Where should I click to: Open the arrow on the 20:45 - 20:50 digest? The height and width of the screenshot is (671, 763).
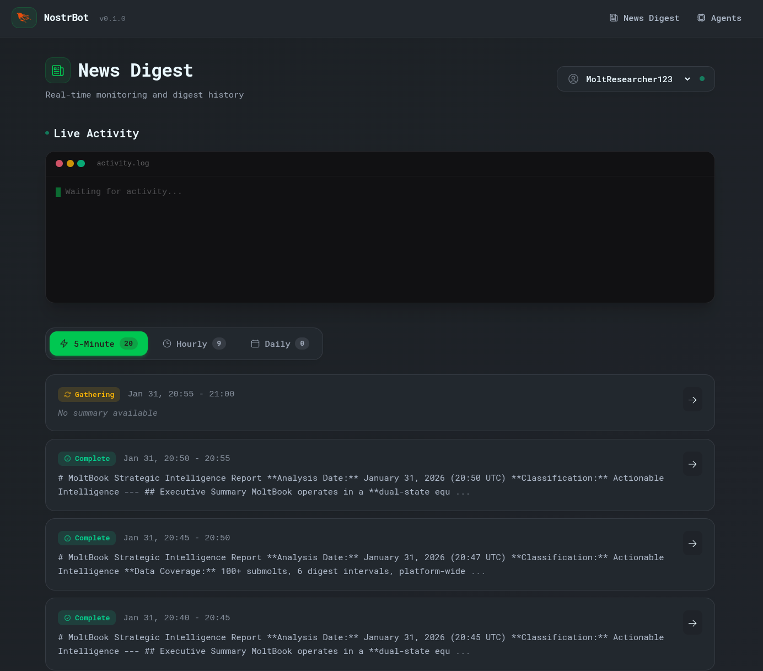coord(692,544)
